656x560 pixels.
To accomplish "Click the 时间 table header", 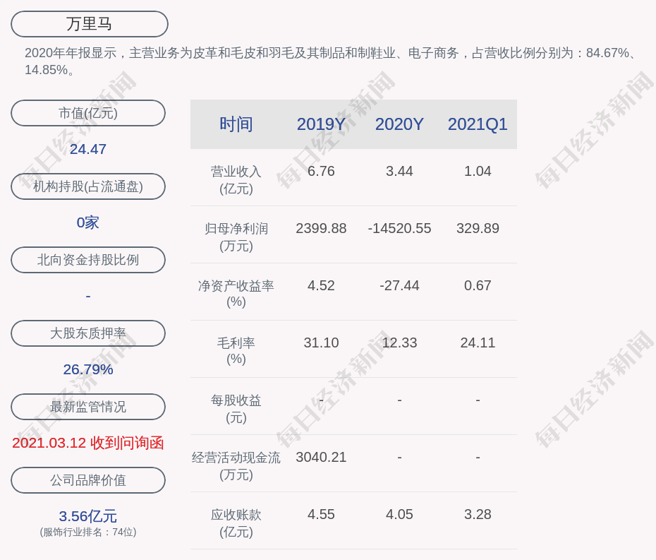I will [x=236, y=124].
